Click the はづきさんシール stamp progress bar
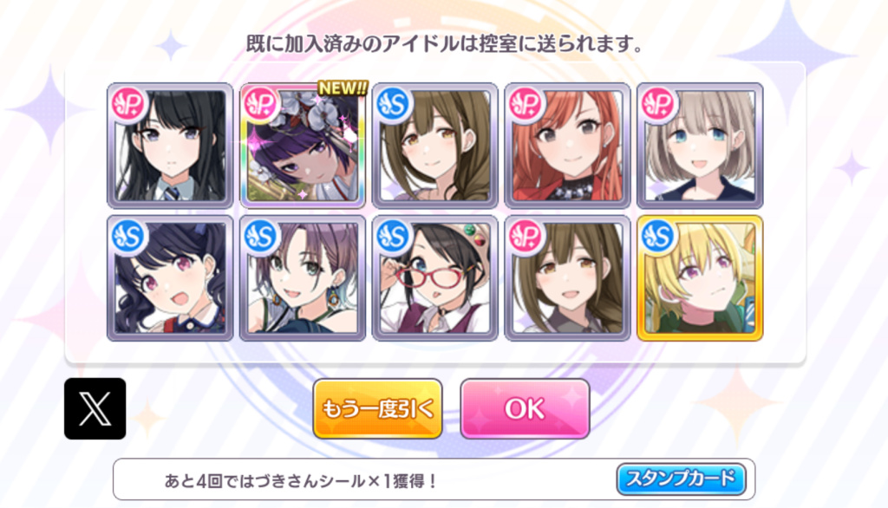888x508 pixels. [434, 479]
